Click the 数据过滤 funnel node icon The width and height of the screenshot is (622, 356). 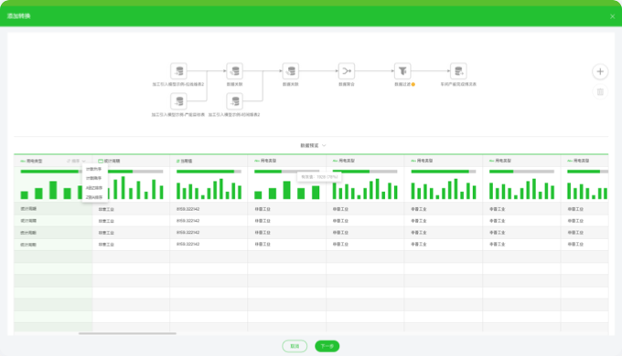tap(402, 71)
